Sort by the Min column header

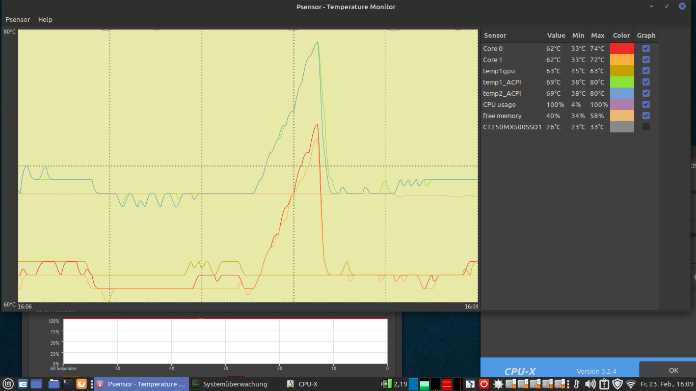point(578,35)
